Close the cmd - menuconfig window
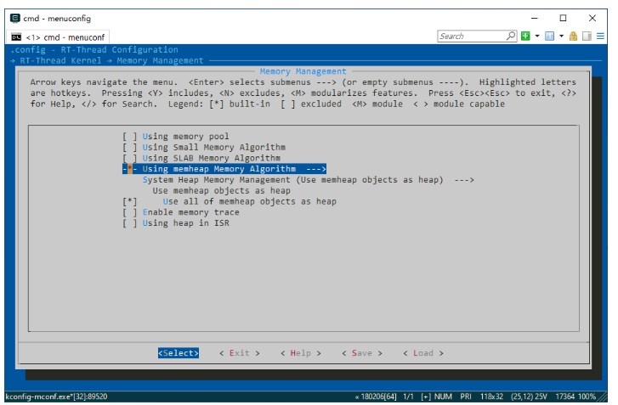Image resolution: width=618 pixels, height=405 pixels. 592,18
